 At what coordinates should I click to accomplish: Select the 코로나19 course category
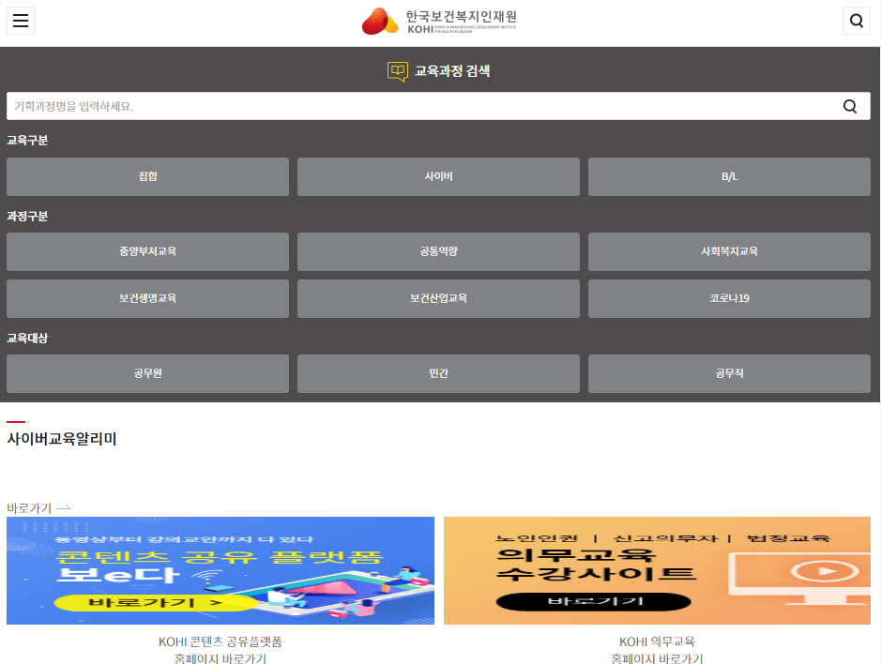point(729,298)
